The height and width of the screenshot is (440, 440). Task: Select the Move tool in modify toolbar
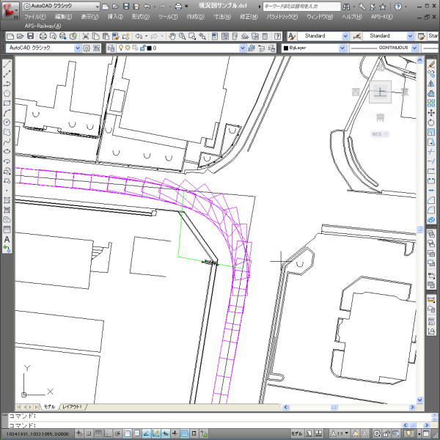pyautogui.click(x=431, y=113)
